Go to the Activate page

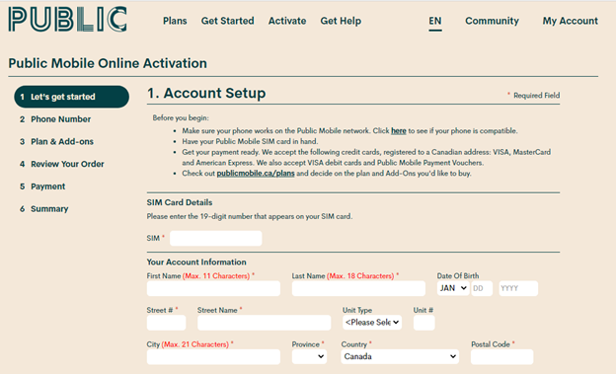pyautogui.click(x=287, y=21)
